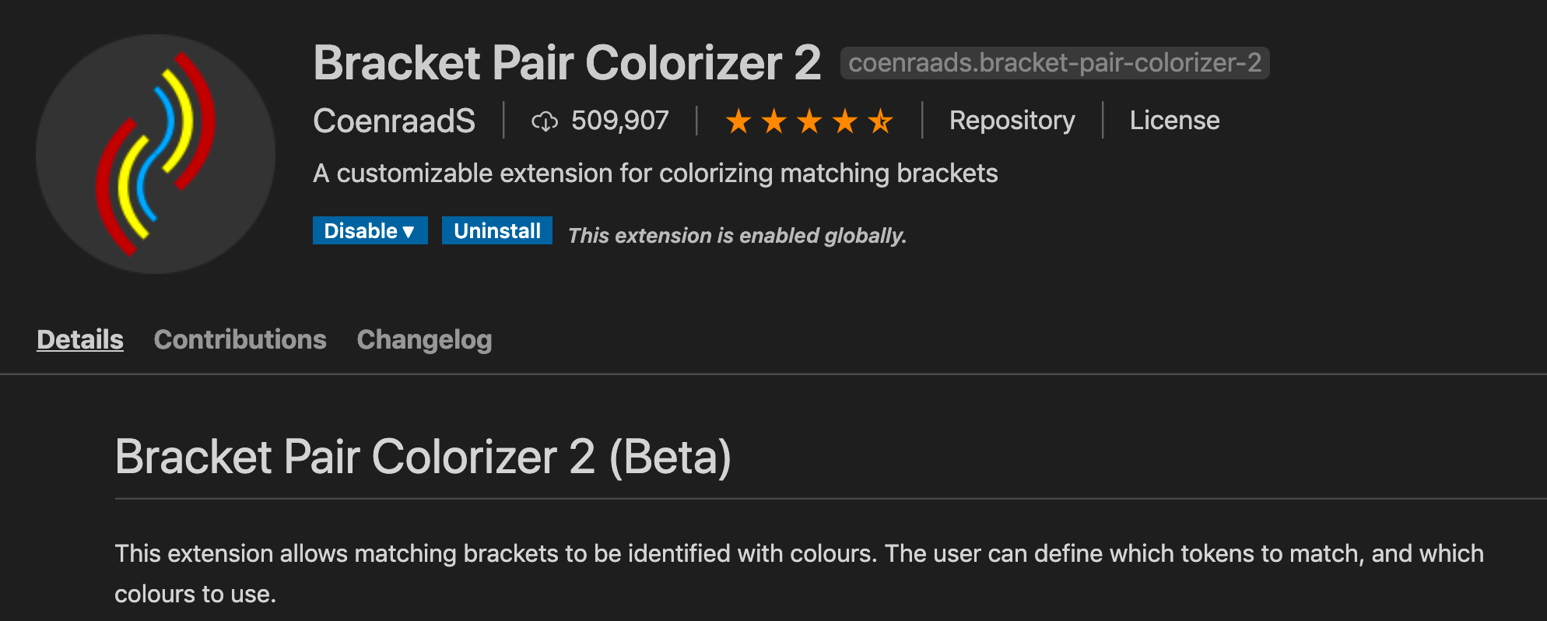
Task: Click the five-star rating bar
Action: click(809, 121)
